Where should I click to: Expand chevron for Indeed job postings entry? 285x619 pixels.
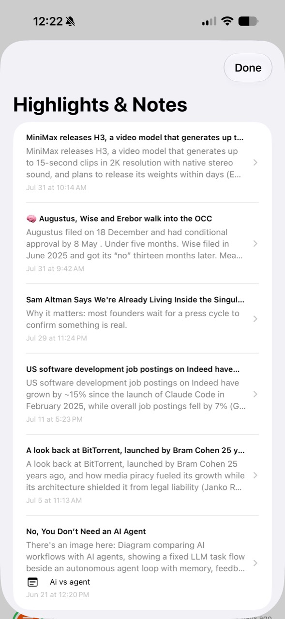[255, 394]
